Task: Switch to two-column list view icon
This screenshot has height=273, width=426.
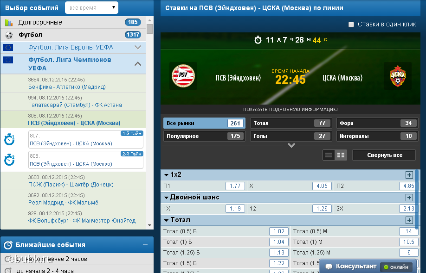Action: point(341,155)
